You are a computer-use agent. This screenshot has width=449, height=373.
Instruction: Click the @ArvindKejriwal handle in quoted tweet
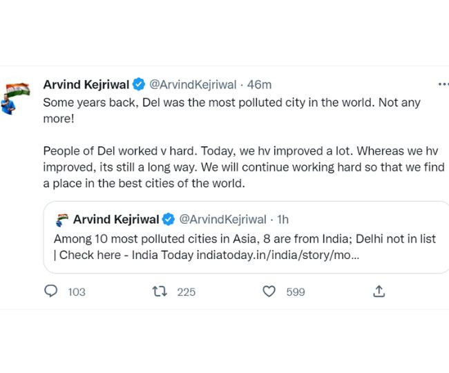point(222,220)
